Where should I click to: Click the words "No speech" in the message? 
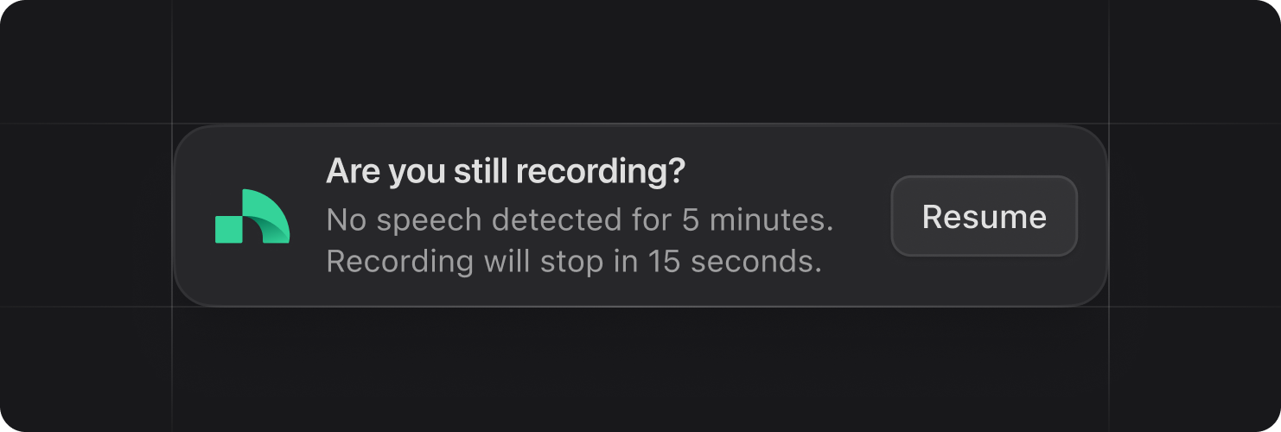[405, 220]
